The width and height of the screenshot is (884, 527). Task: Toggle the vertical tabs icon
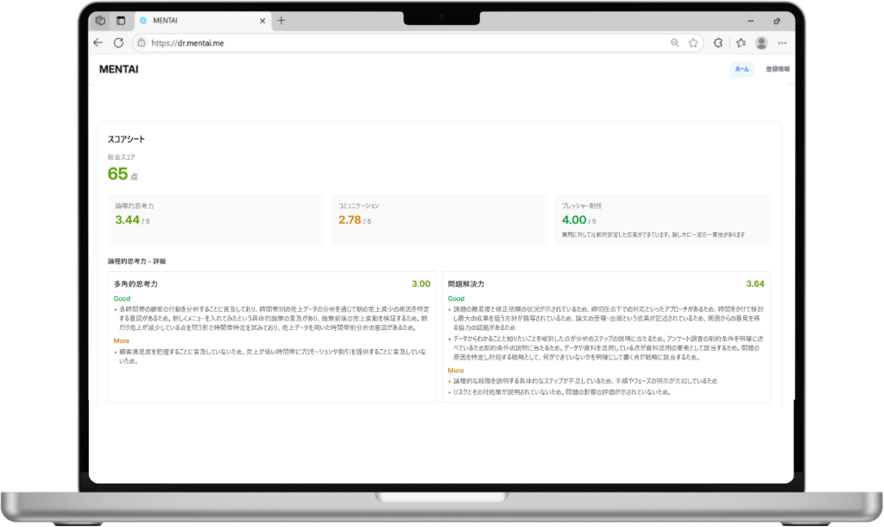pos(121,21)
